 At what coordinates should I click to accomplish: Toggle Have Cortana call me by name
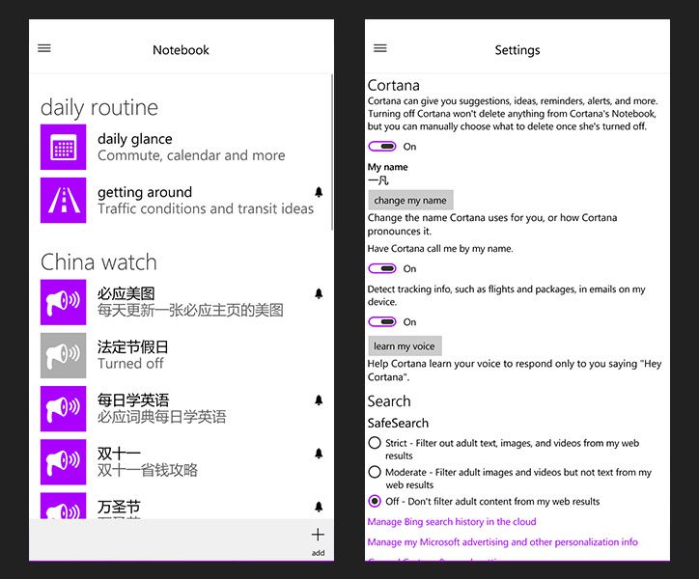point(382,268)
